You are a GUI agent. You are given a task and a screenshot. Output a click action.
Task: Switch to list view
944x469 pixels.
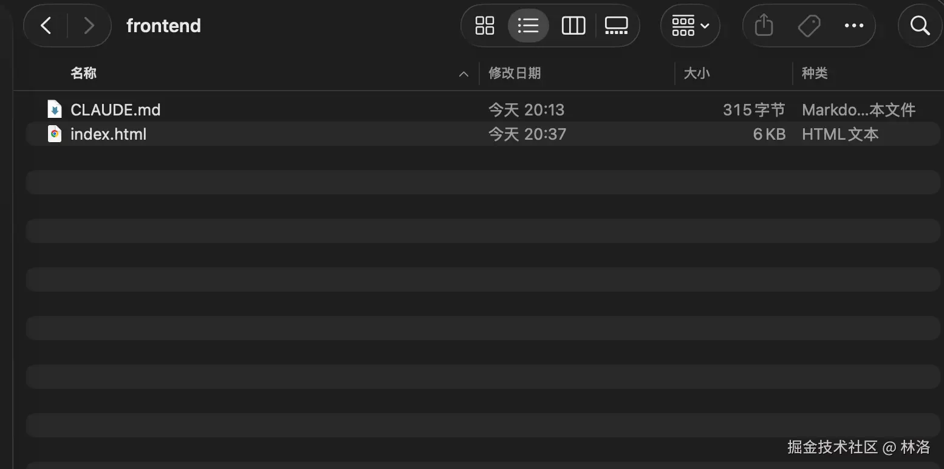point(528,26)
